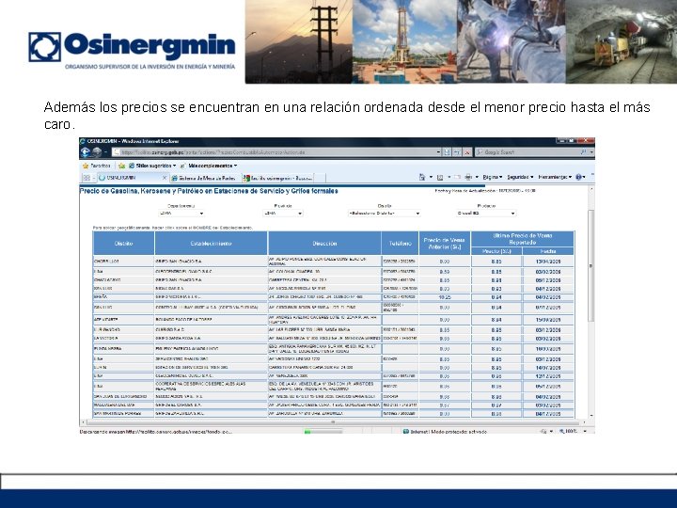Switch to the facilito osinergmin tab
This screenshot has width=677, height=508.
(277, 178)
